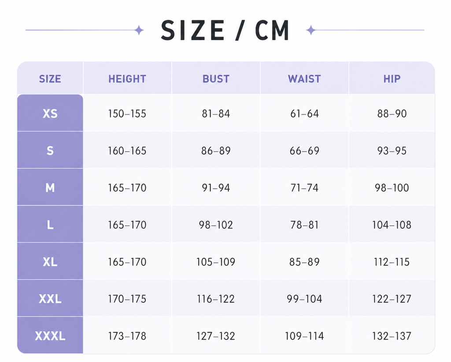The image size is (451, 362).
Task: Select the SIZE column header
Action: (x=50, y=79)
